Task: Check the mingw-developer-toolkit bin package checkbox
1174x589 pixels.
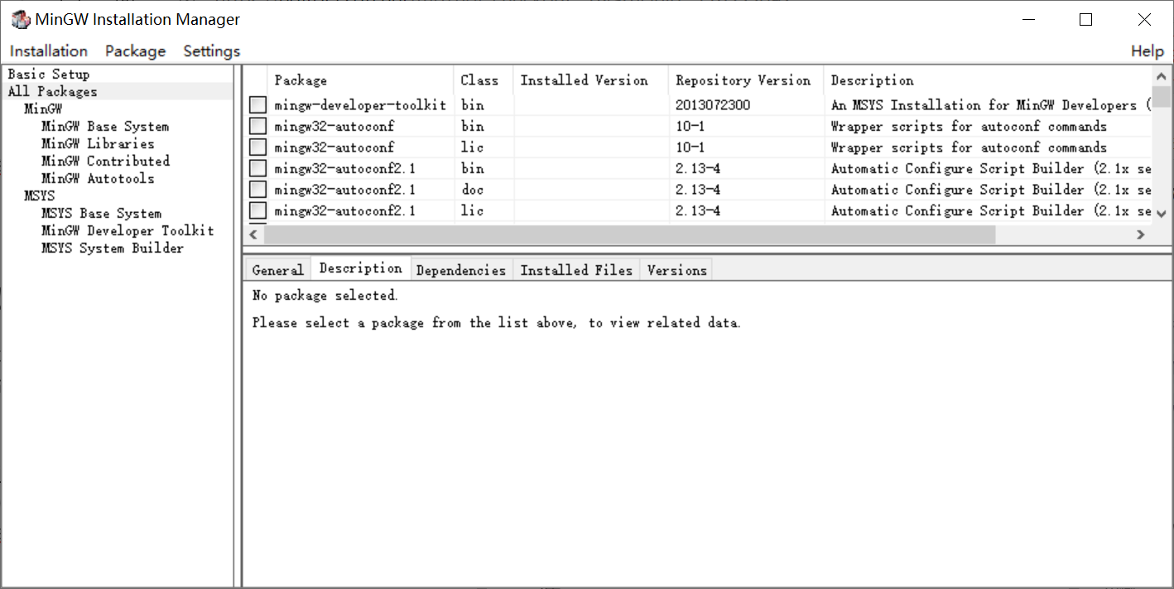Action: [257, 104]
